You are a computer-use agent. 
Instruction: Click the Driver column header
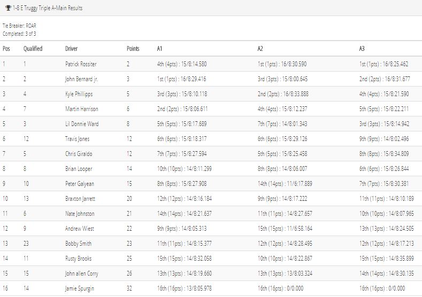click(71, 49)
